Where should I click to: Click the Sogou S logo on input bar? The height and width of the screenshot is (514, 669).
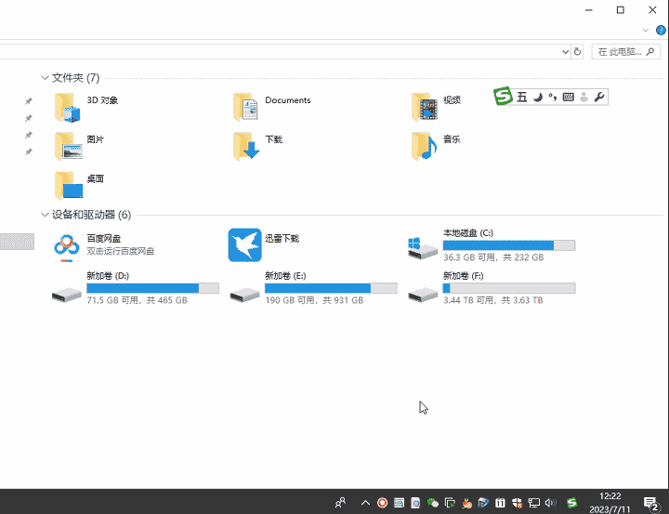(x=503, y=97)
